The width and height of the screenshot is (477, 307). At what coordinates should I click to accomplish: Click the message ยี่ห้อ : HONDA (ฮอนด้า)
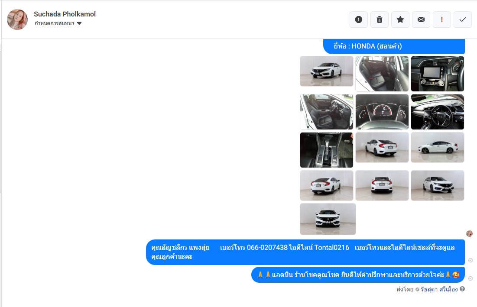tap(394, 46)
